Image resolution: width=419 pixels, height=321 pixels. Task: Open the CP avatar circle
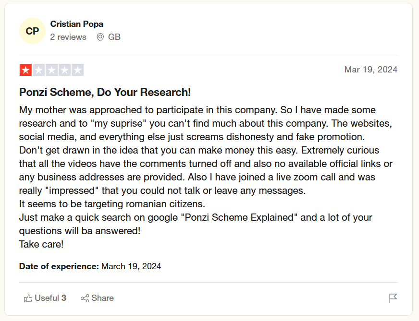click(32, 31)
